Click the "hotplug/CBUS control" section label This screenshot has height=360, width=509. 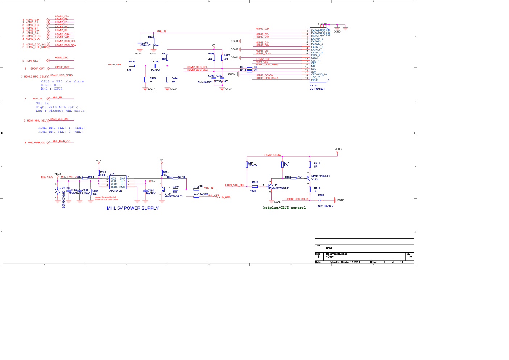click(284, 208)
